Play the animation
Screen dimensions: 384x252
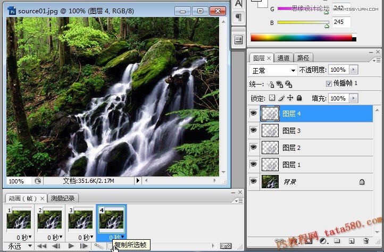click(71, 246)
